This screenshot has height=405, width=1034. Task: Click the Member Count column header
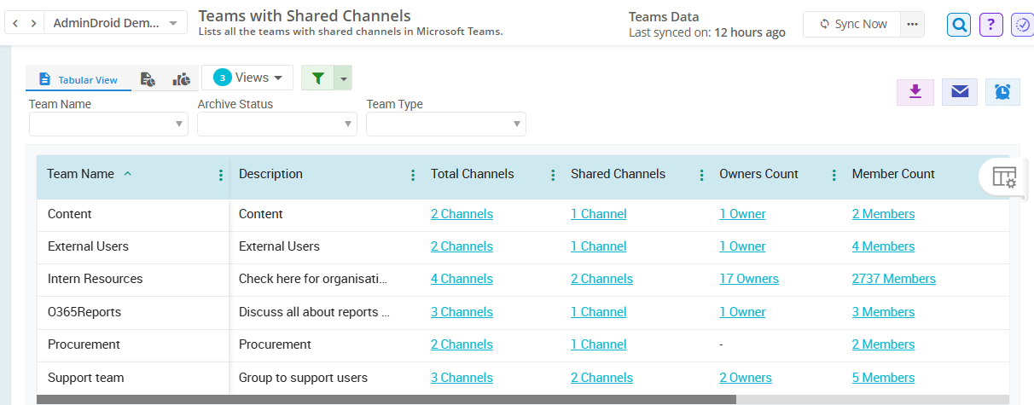click(x=893, y=174)
